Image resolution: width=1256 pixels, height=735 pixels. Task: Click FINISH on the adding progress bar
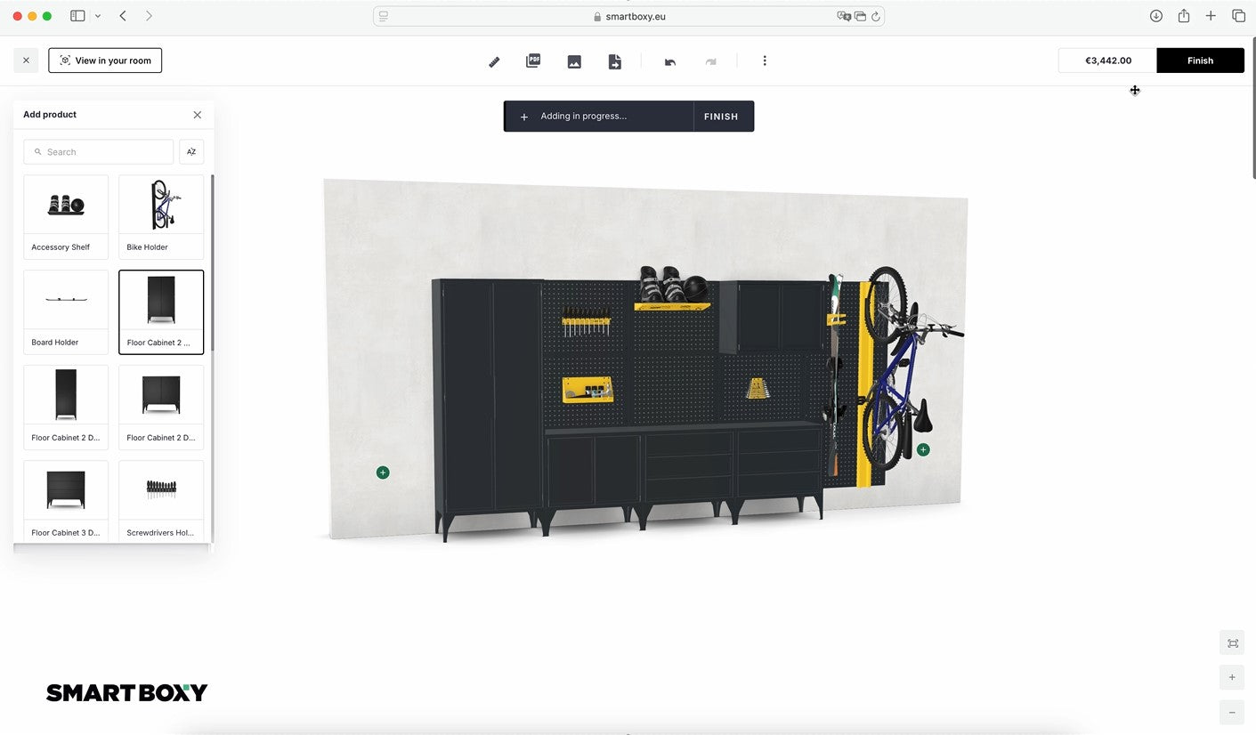pos(721,116)
